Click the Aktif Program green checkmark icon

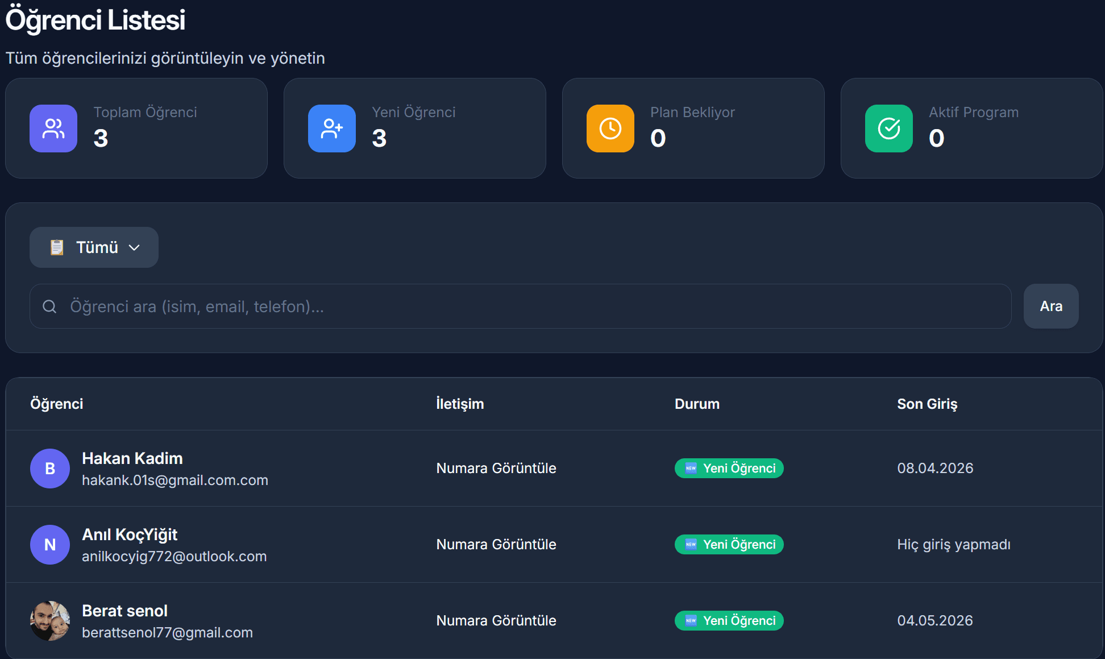(889, 129)
